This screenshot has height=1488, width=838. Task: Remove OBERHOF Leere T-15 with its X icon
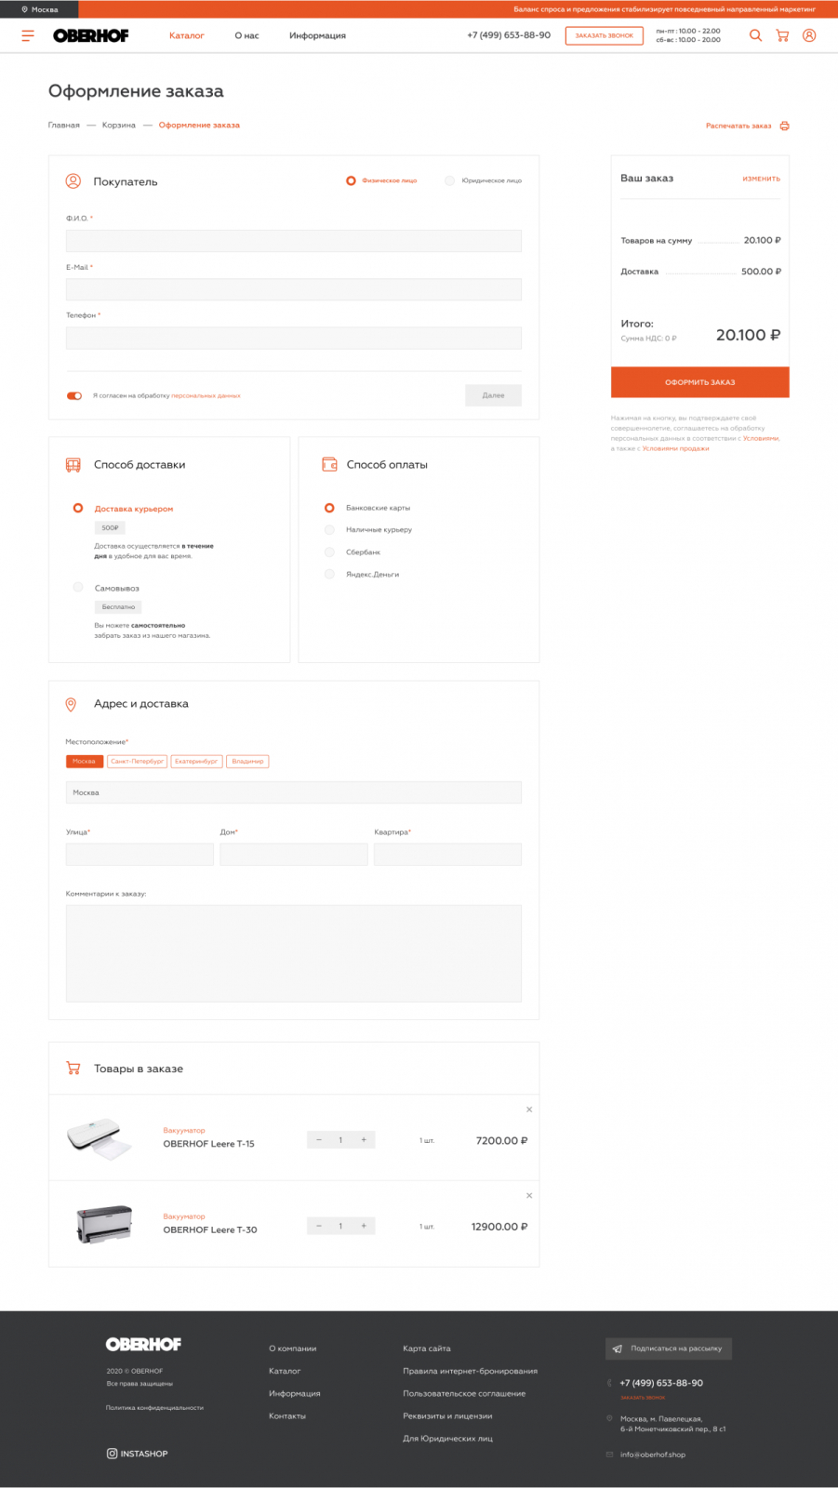tap(529, 1109)
